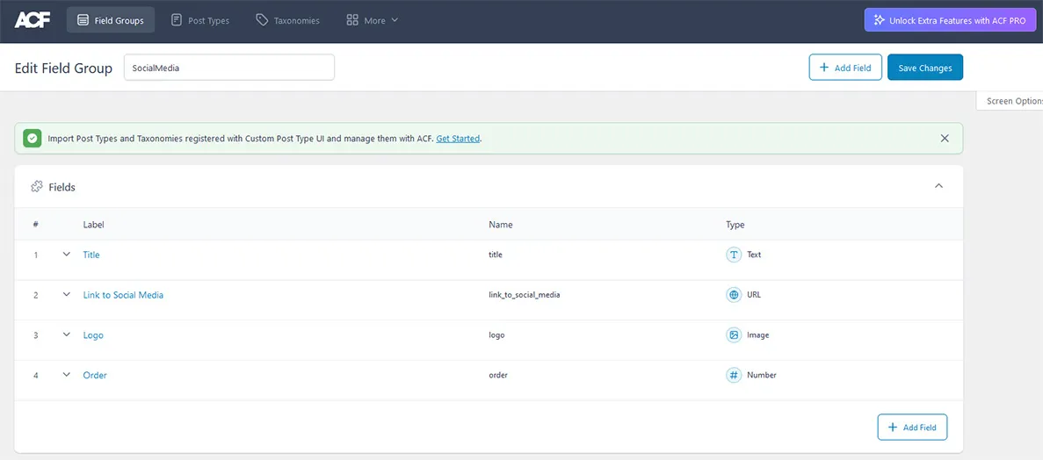Image resolution: width=1043 pixels, height=460 pixels.
Task: Go to the Field Groups tab
Action: [111, 20]
